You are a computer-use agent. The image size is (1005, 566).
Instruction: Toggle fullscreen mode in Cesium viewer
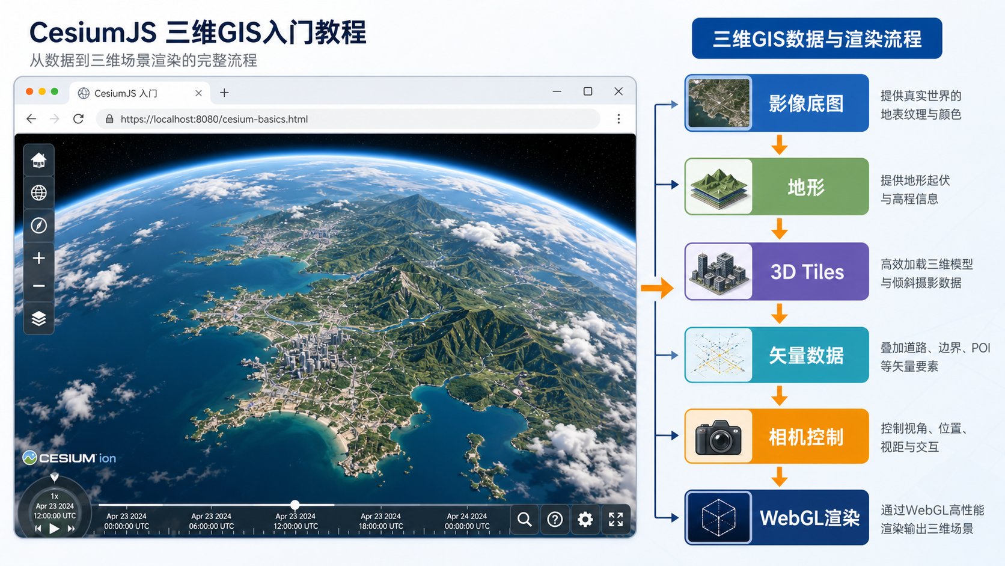click(616, 519)
